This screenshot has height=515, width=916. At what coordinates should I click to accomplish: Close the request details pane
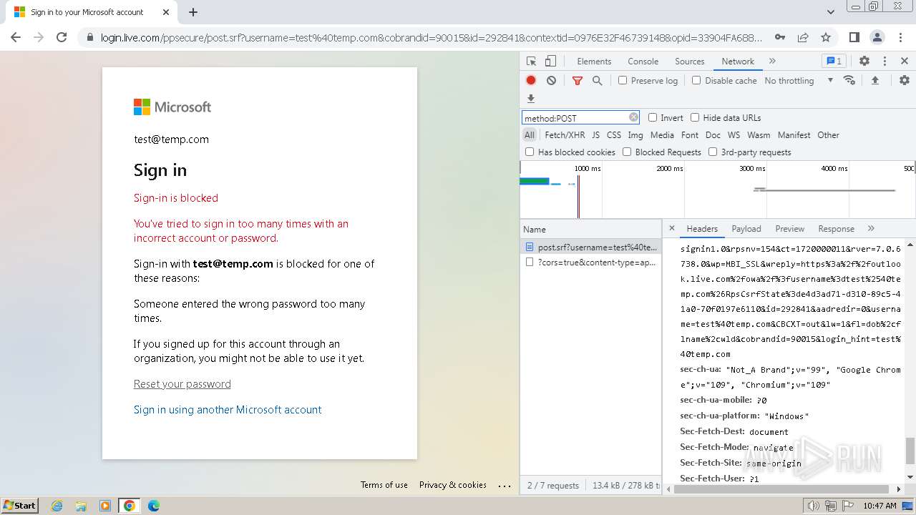click(671, 229)
